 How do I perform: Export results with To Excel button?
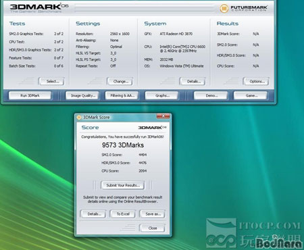pos(123,214)
